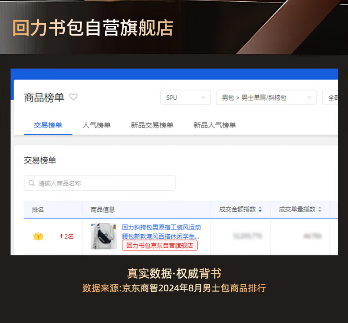Sort by 成交单量指数 using its sort arrows
Image resolution: width=348 pixels, height=323 pixels.
coord(320,209)
